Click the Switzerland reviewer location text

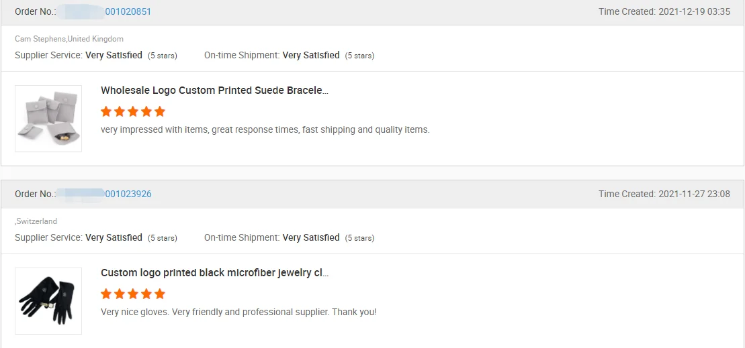(x=36, y=221)
